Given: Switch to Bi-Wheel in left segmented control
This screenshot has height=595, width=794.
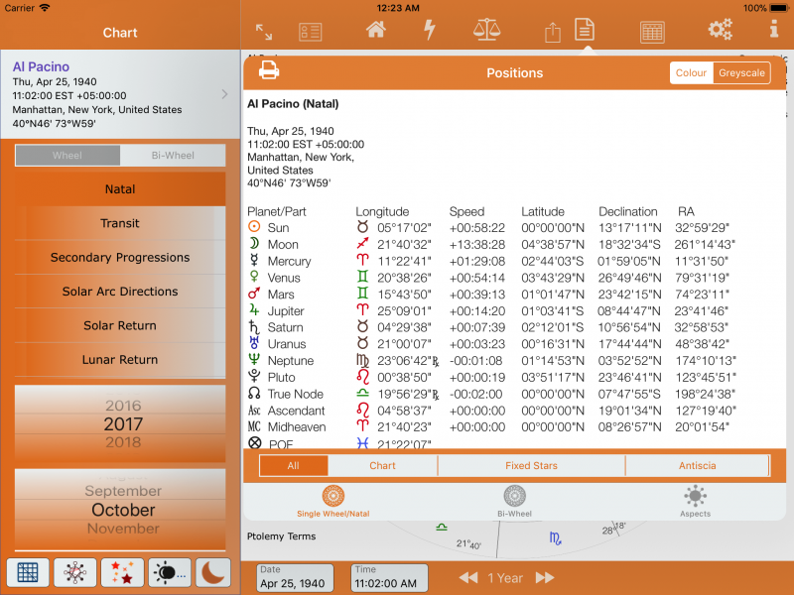Looking at the screenshot, I should [173, 156].
